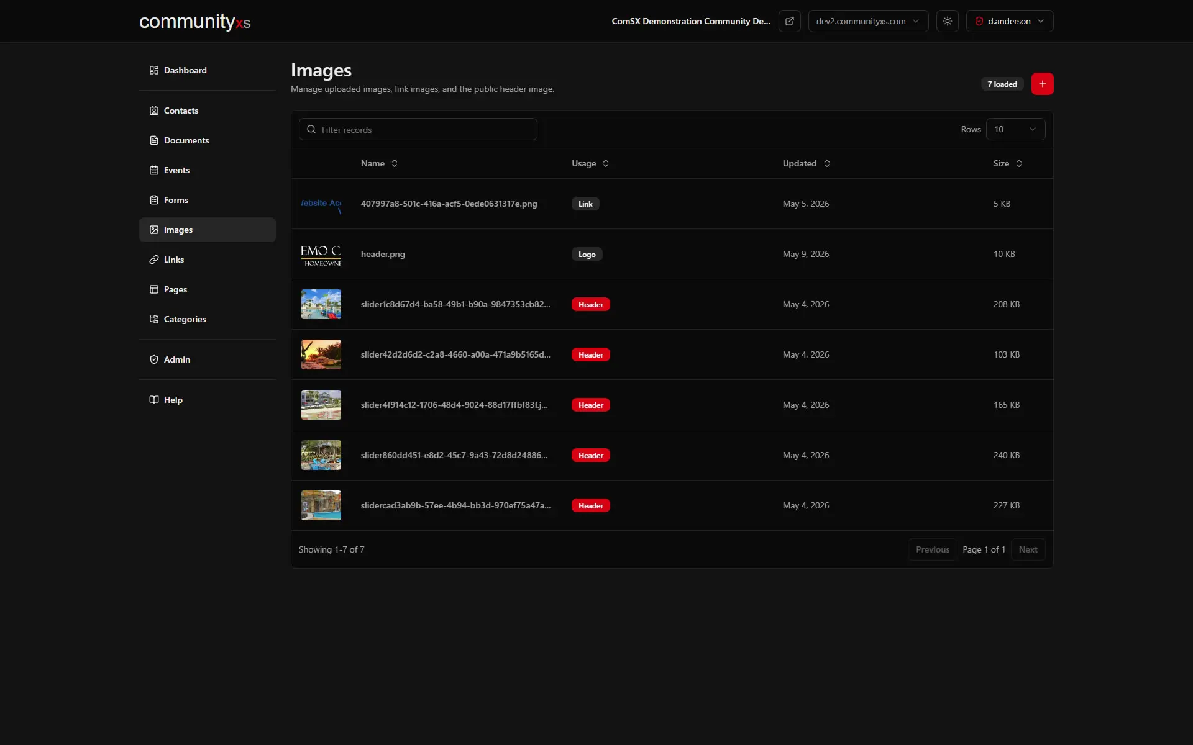Click the May 9, 2026 updated date
This screenshot has height=745, width=1193.
(806, 254)
